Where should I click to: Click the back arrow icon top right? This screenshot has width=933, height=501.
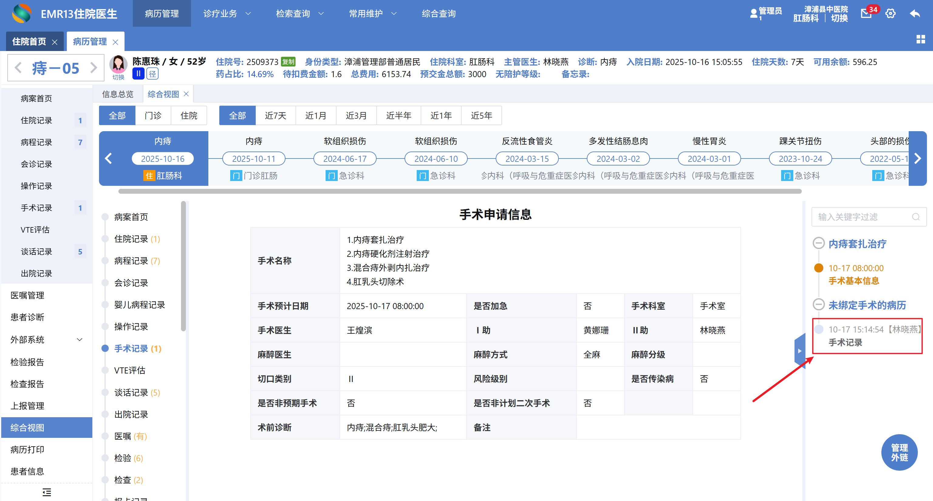coord(915,14)
